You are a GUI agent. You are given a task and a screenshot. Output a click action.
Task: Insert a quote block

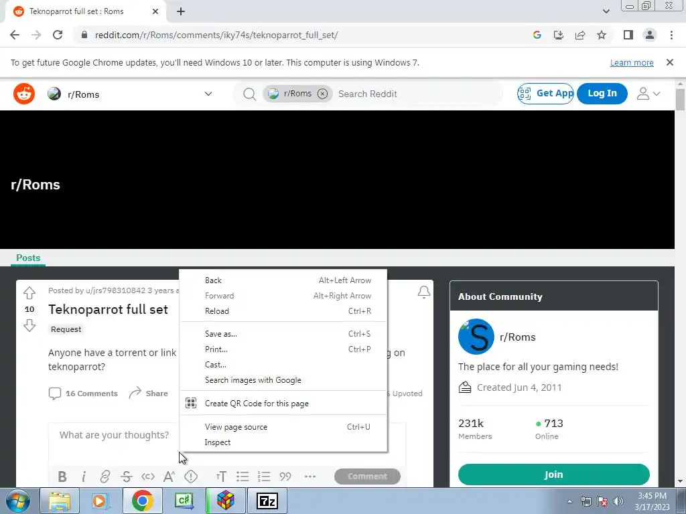[x=285, y=477]
